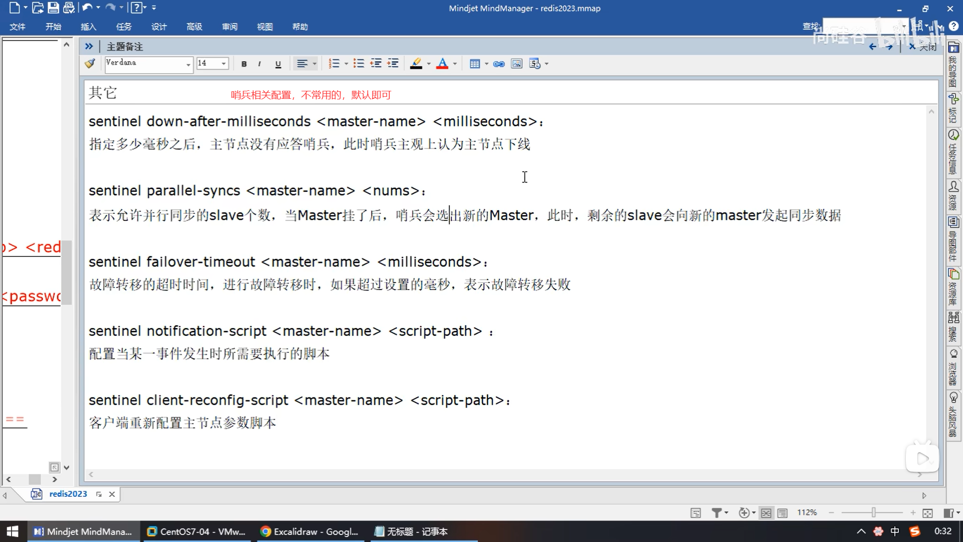Switch to the redis2023 document tab

[x=68, y=494]
